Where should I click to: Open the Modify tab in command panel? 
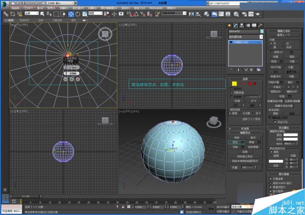pos(236,25)
